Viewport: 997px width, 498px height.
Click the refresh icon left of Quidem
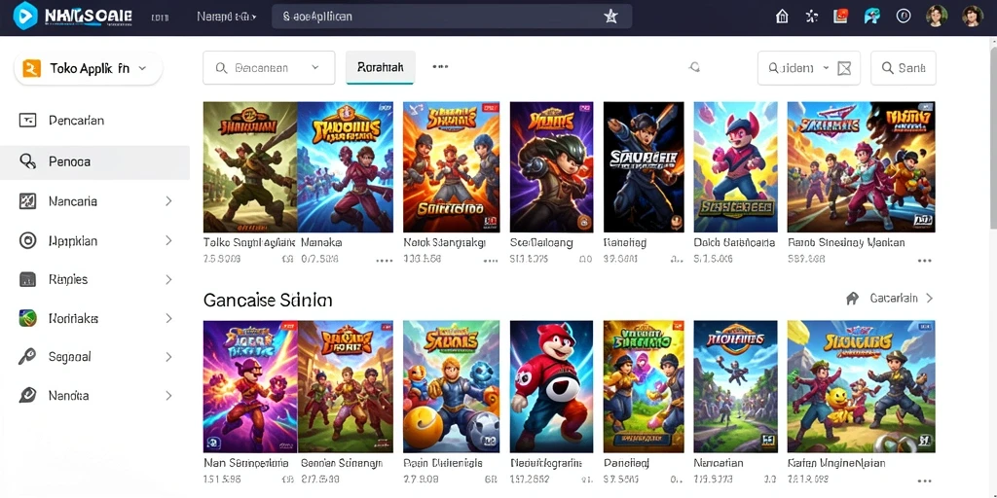coord(694,67)
